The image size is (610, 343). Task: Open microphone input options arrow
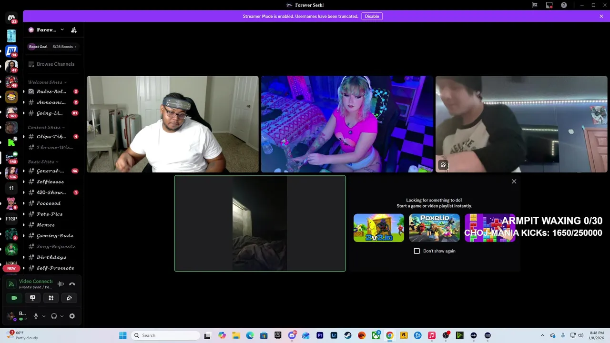tap(43, 316)
